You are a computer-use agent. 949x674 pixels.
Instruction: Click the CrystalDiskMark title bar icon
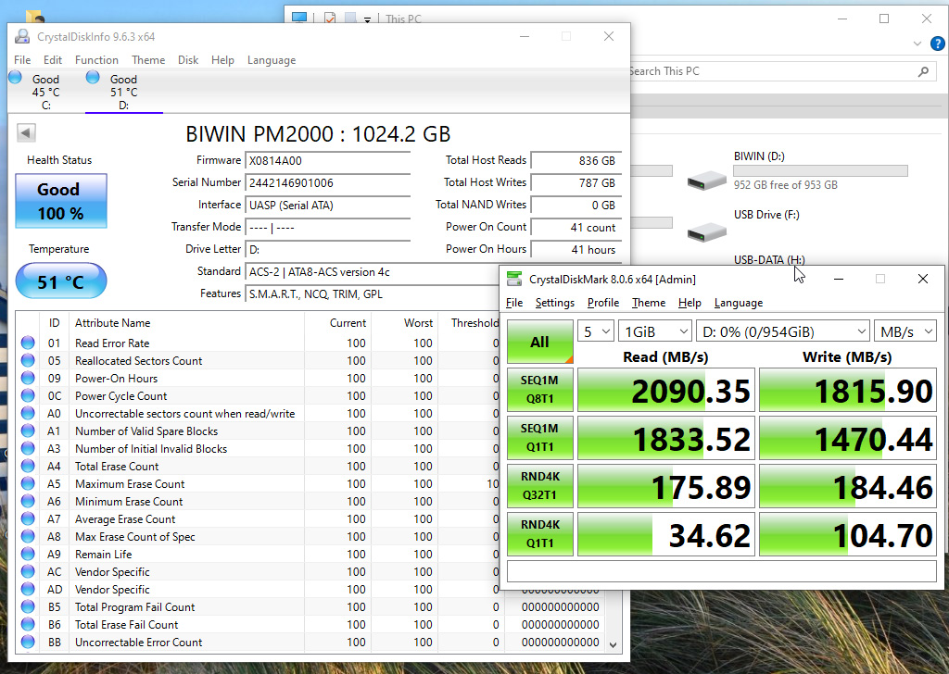pos(513,279)
